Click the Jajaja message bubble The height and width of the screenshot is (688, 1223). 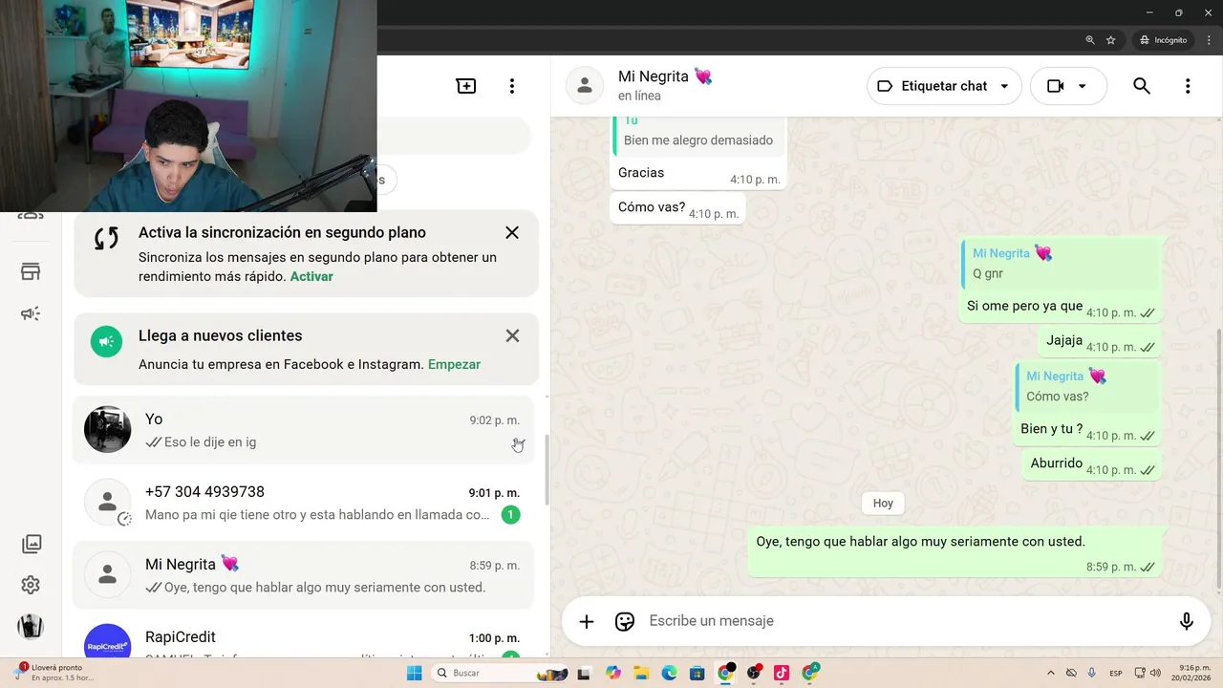click(x=1100, y=341)
